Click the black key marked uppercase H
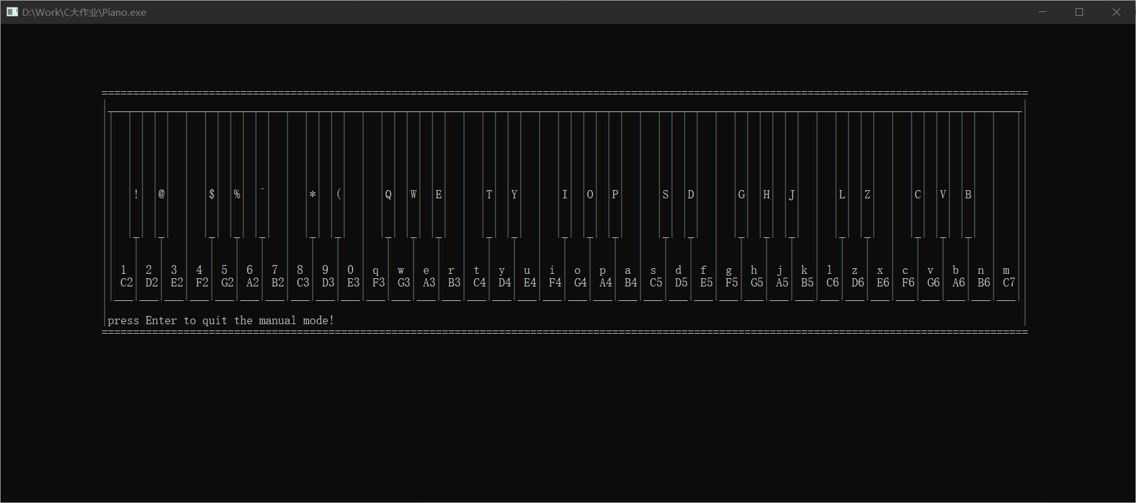 pyautogui.click(x=767, y=176)
